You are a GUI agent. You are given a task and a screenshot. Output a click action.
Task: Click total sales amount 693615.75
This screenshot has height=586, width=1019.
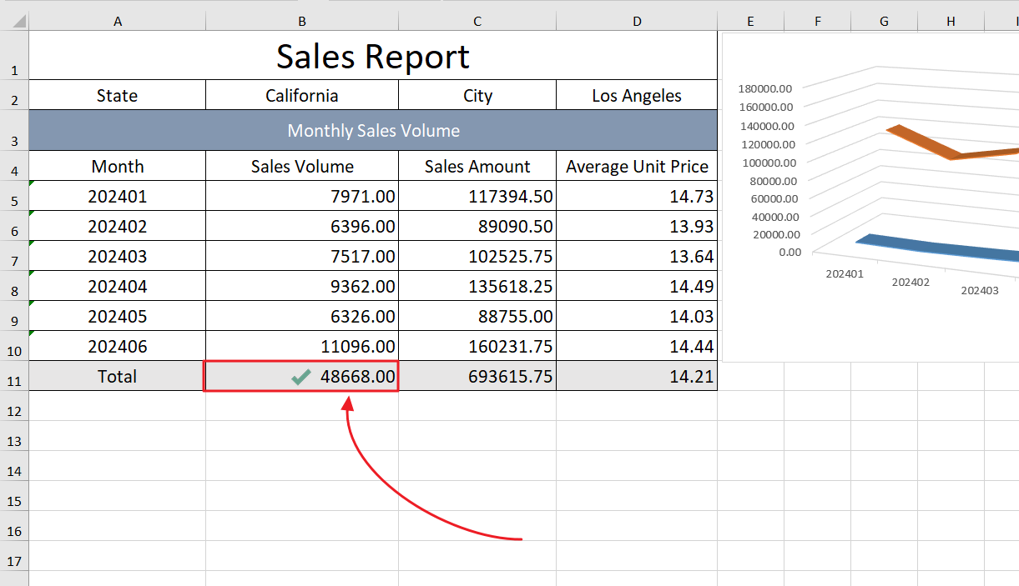477,376
